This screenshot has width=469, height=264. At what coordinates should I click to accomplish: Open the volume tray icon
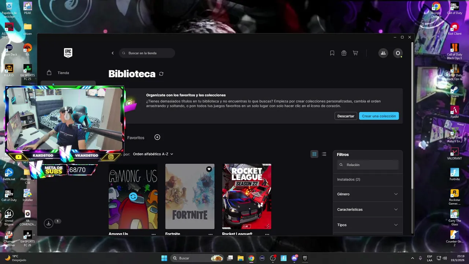444,258
